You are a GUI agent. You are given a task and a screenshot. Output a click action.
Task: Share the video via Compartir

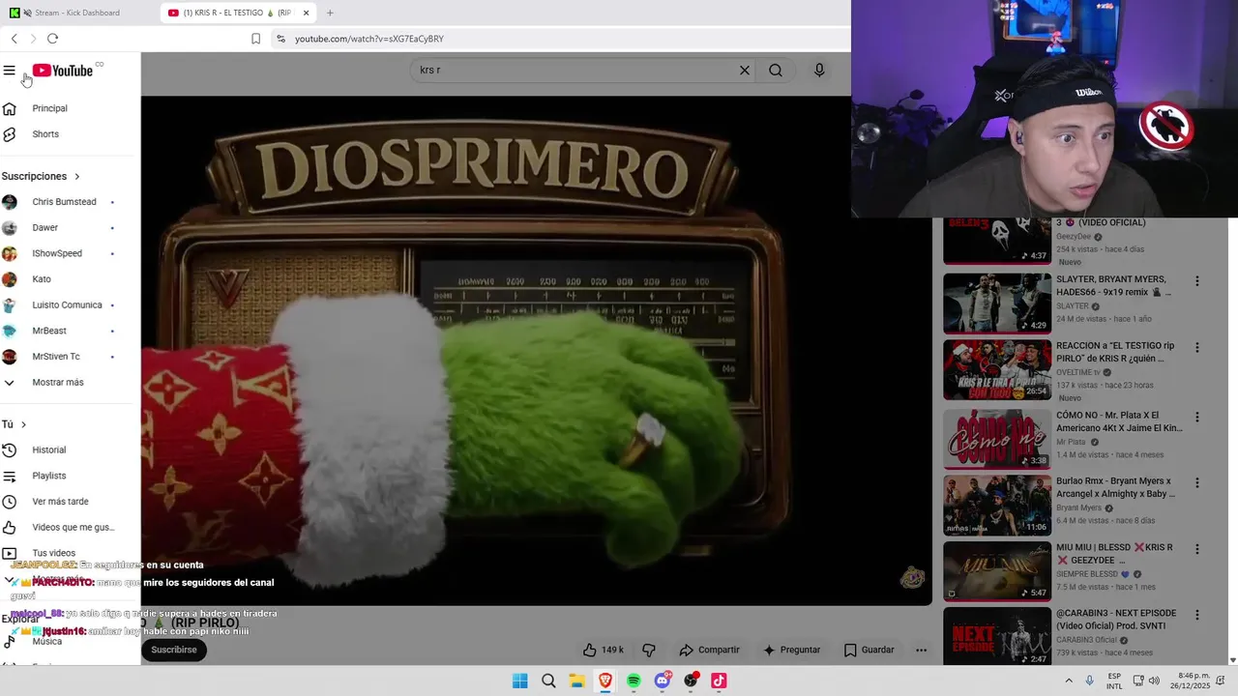709,650
